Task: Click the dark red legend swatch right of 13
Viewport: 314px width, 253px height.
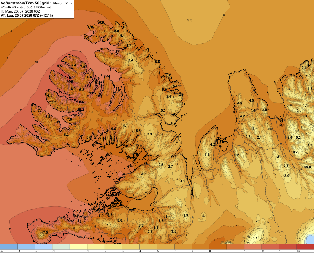Action: 305,247
